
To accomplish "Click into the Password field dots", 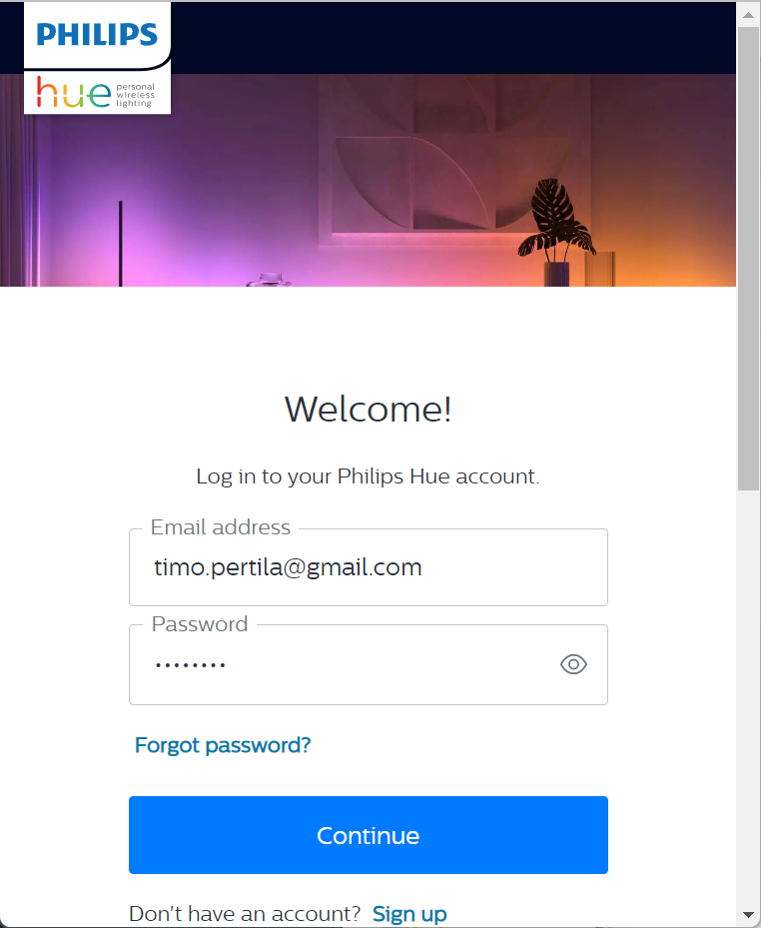I will [x=190, y=664].
